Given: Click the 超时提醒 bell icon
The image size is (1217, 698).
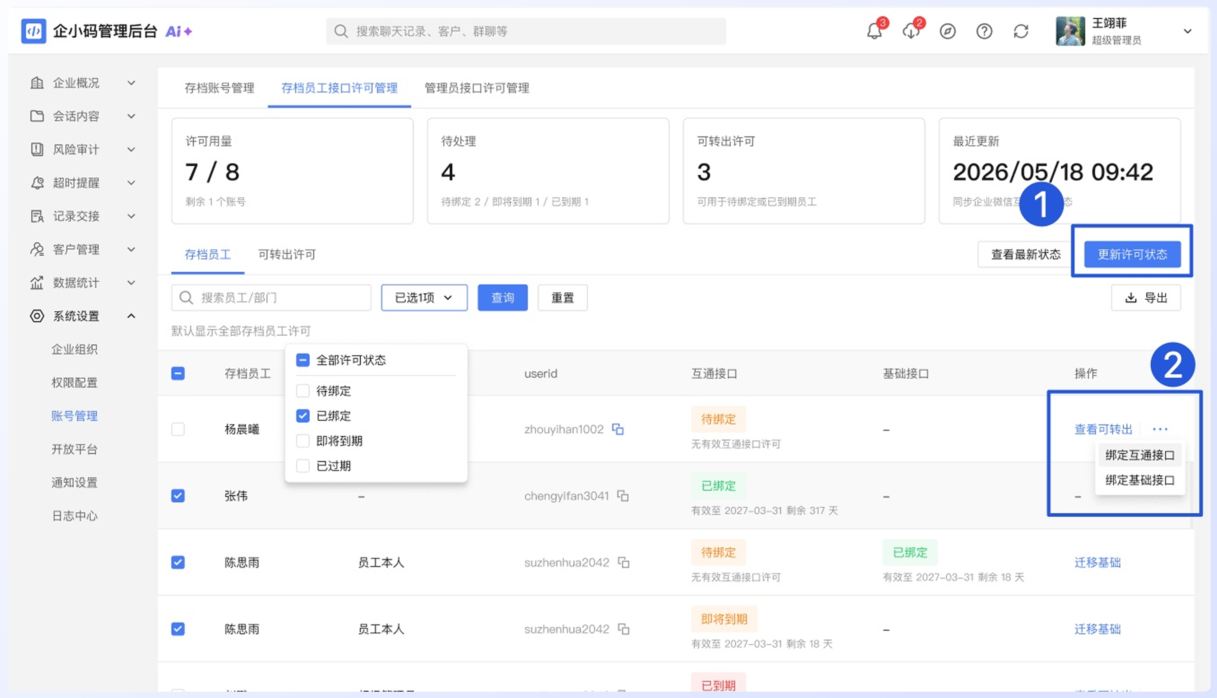Looking at the screenshot, I should pyautogui.click(x=37, y=183).
